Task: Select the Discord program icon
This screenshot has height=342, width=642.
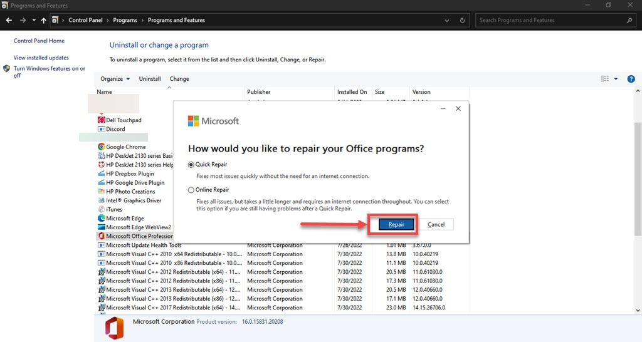Action: tap(101, 129)
